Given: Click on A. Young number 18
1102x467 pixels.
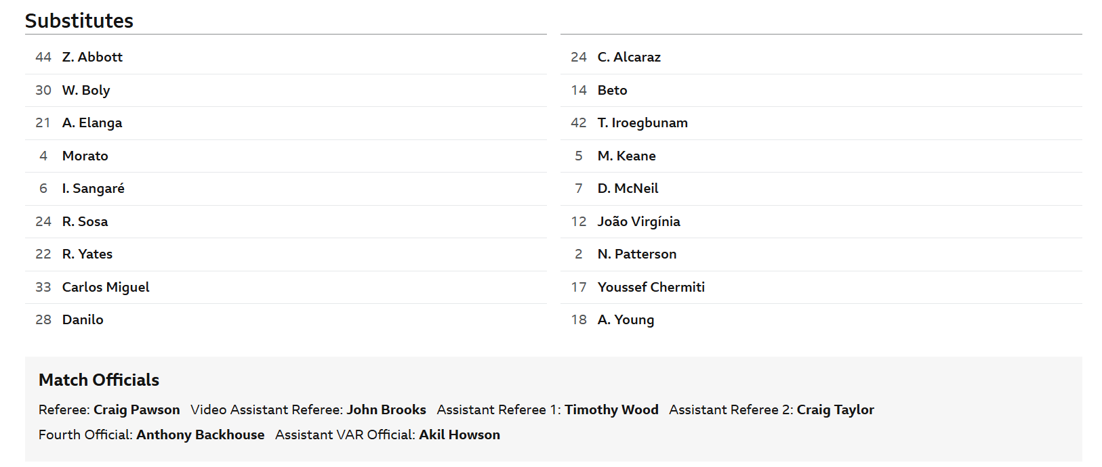Looking at the screenshot, I should pyautogui.click(x=821, y=320).
